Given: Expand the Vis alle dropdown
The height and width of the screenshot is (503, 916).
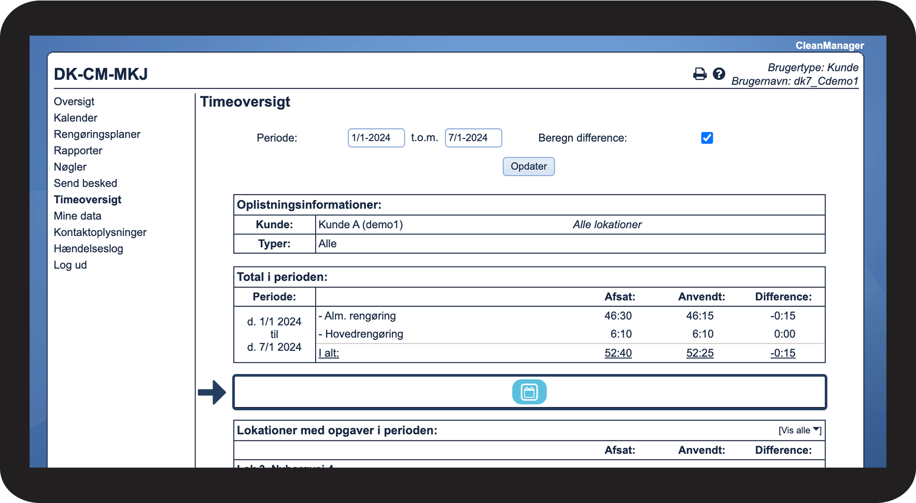Looking at the screenshot, I should 800,430.
